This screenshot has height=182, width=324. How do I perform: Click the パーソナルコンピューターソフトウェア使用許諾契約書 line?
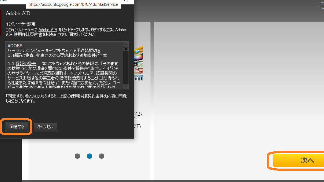point(54,51)
